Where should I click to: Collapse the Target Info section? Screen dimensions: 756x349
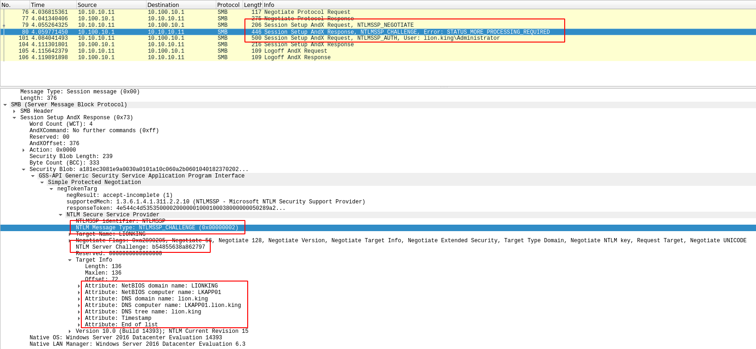click(70, 260)
